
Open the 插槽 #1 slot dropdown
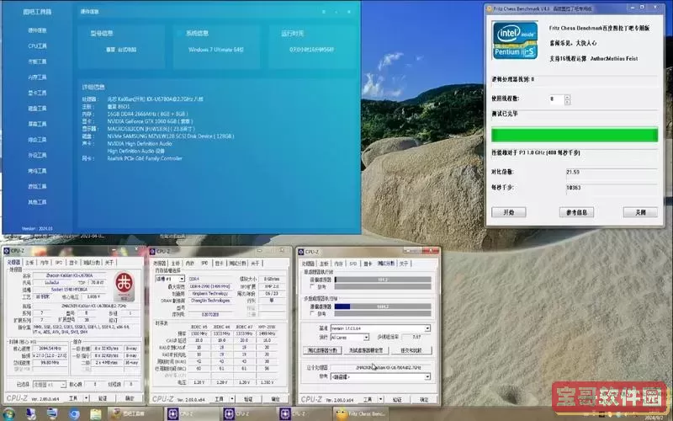click(170, 279)
